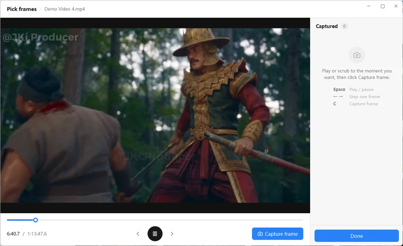Step back one frame
Image resolution: width=403 pixels, height=246 pixels.
point(138,234)
